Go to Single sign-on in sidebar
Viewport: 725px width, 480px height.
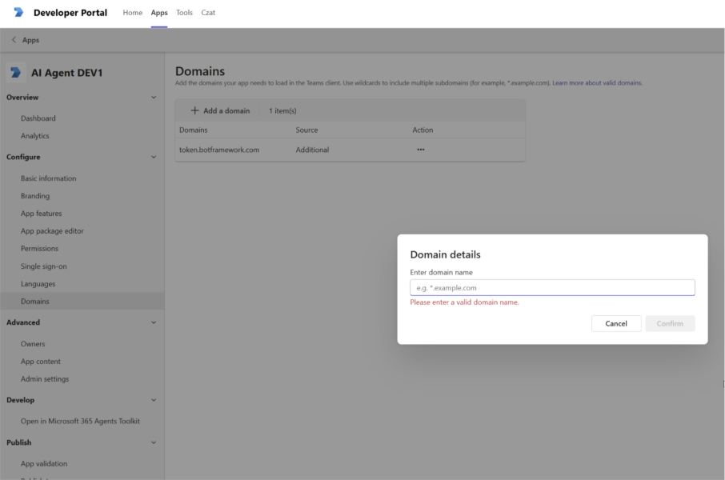pos(44,266)
